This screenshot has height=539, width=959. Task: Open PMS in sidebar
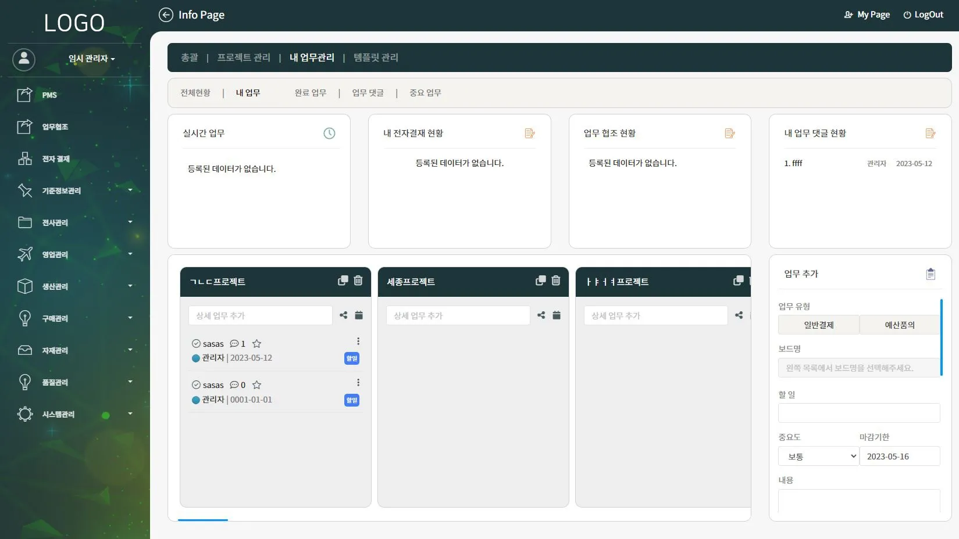pos(49,95)
